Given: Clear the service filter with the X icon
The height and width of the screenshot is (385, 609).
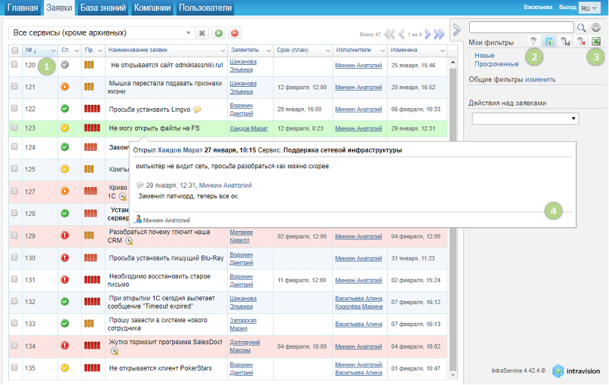Looking at the screenshot, I should pyautogui.click(x=202, y=33).
